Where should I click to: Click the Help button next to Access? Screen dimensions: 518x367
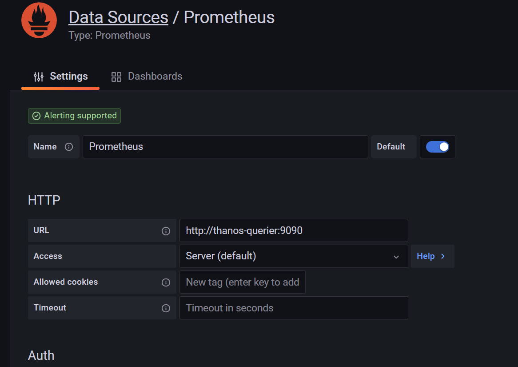tap(432, 256)
